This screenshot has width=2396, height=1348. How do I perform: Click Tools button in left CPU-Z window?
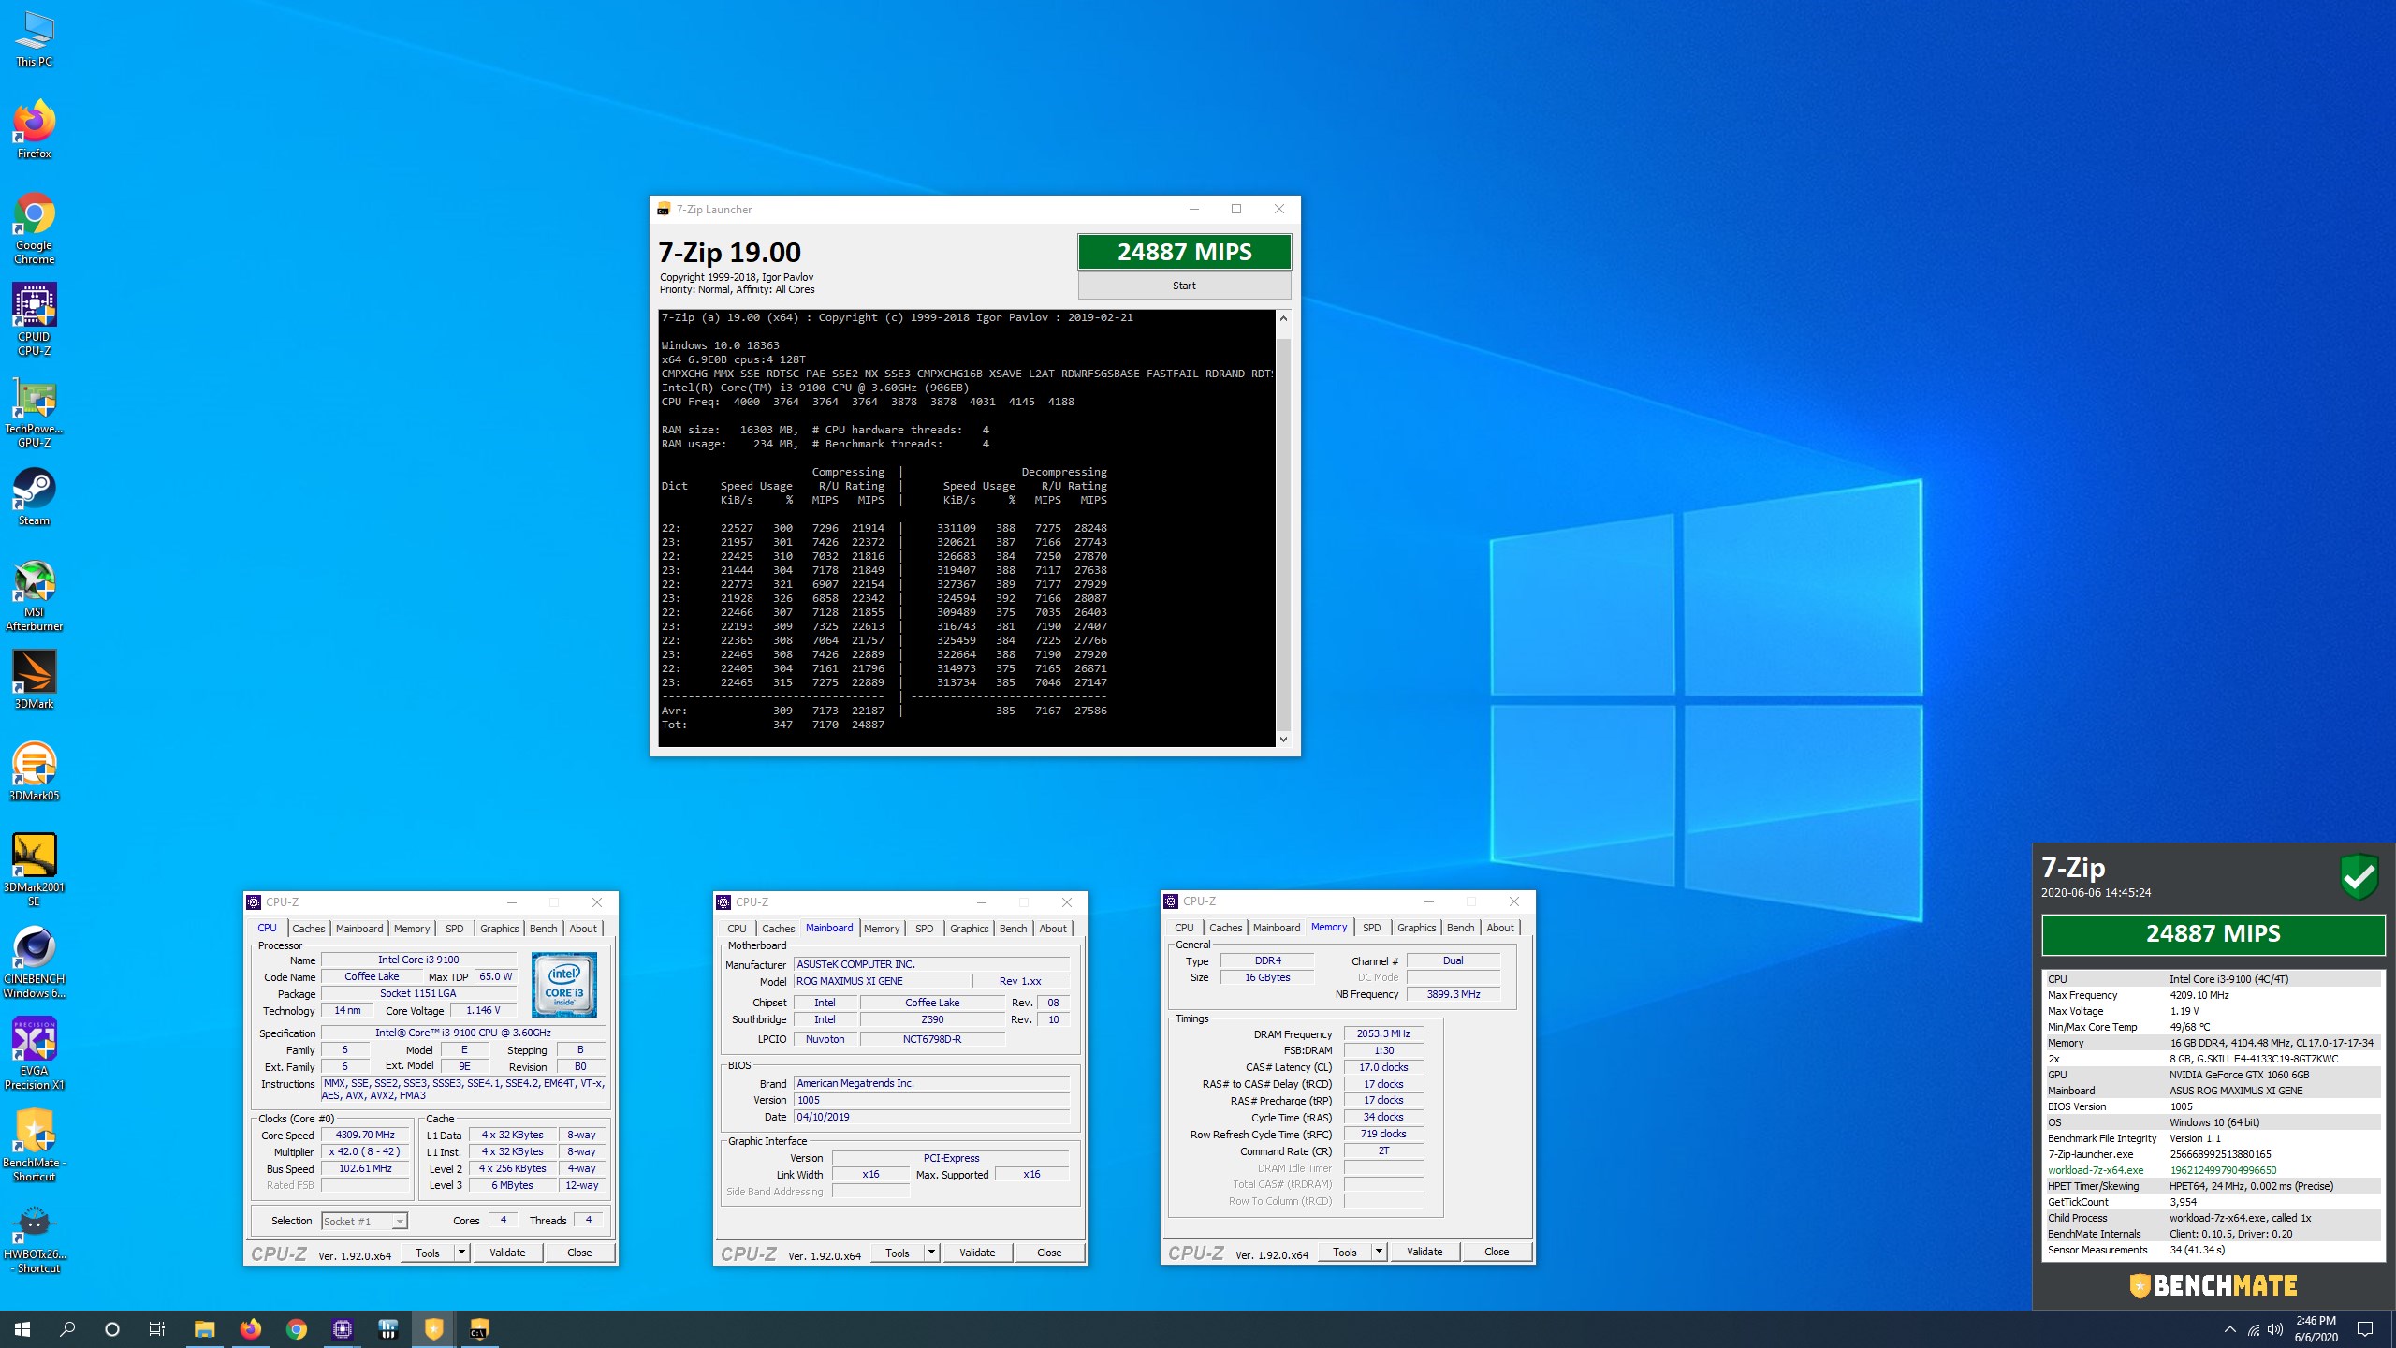pyautogui.click(x=428, y=1253)
